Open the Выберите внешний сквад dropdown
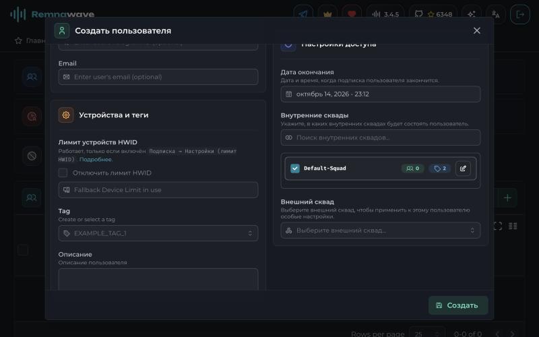Viewport: 539px width, 337px height. [380, 231]
